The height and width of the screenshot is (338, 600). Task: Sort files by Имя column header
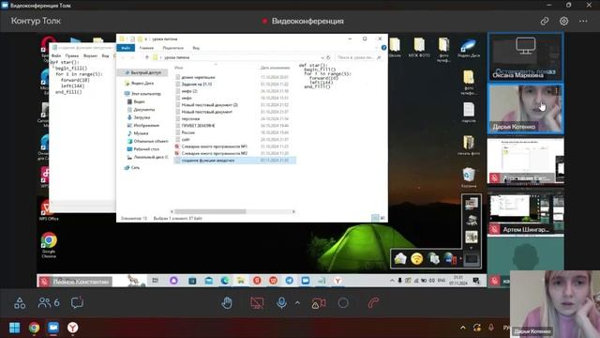179,68
